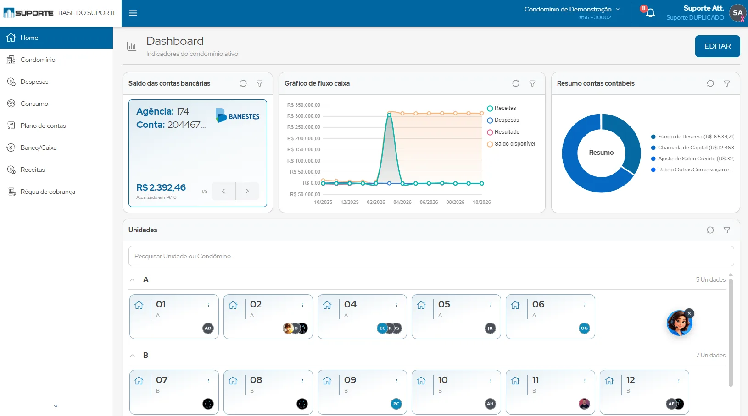Refresh the Unidades panel

pyautogui.click(x=710, y=230)
